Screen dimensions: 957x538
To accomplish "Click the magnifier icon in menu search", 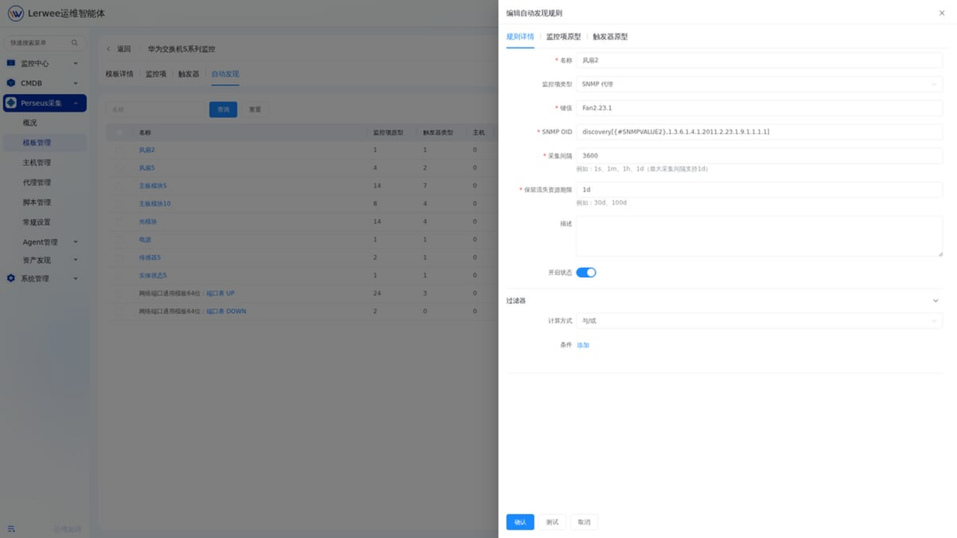I will pyautogui.click(x=74, y=43).
